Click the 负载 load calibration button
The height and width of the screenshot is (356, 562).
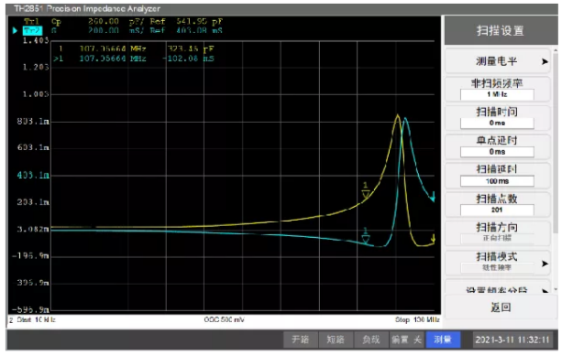[x=371, y=340]
